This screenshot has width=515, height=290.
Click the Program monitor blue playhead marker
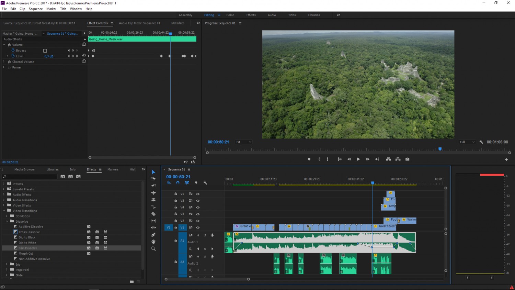[440, 149]
